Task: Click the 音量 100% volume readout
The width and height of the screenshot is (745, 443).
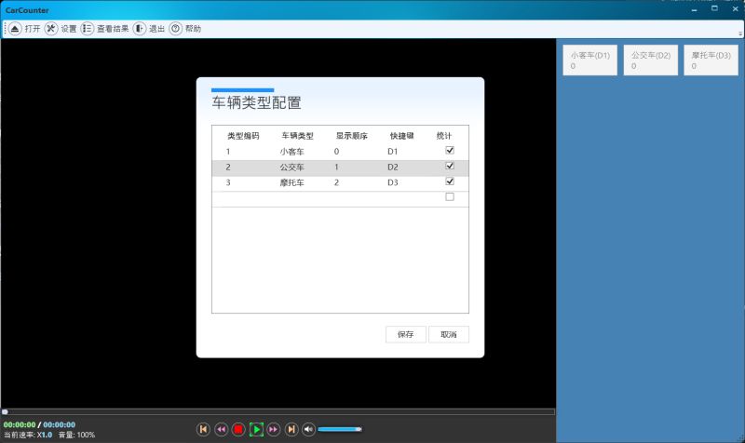Action: click(76, 435)
